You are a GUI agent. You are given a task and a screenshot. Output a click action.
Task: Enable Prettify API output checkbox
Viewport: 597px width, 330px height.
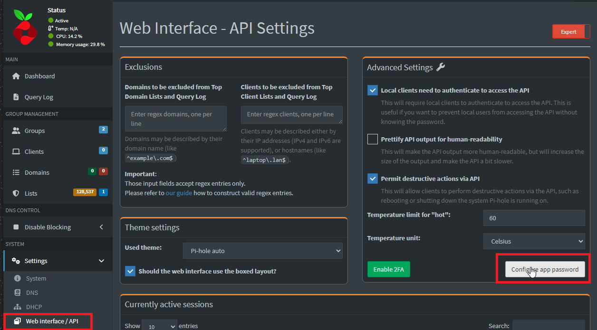coord(373,139)
